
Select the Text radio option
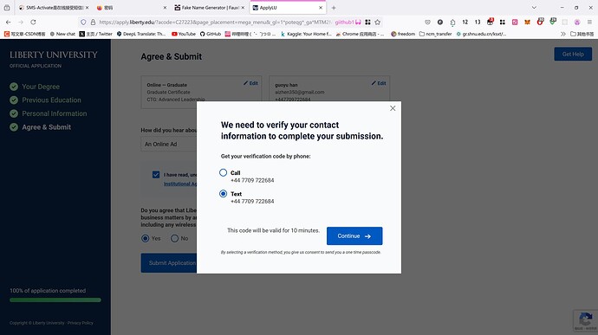(x=223, y=194)
